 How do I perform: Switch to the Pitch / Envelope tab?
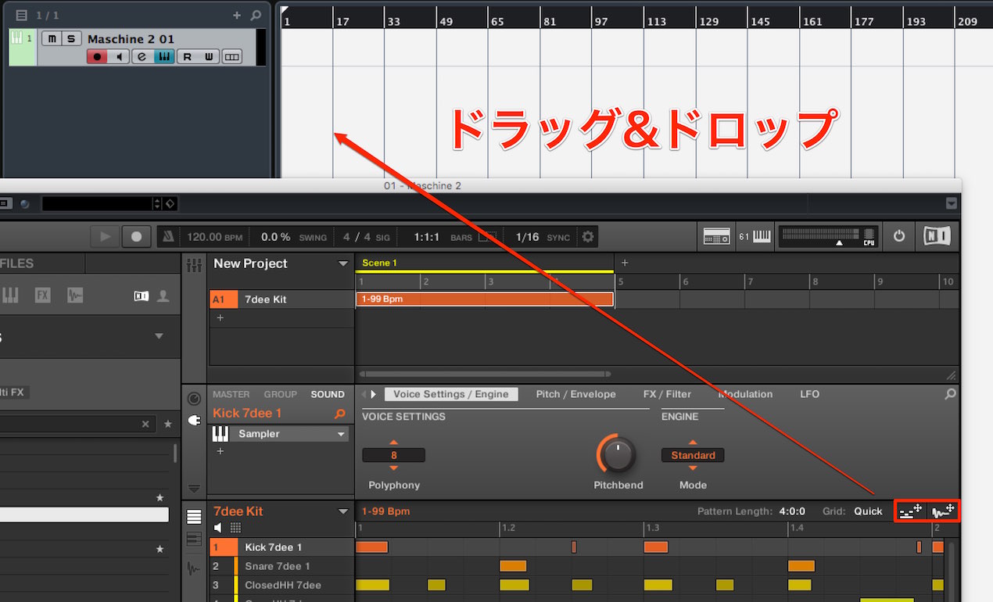point(575,394)
